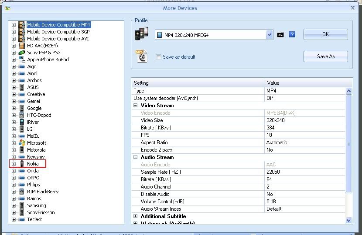Click the iRiver device icon
The image size is (362, 235).
coord(22,122)
